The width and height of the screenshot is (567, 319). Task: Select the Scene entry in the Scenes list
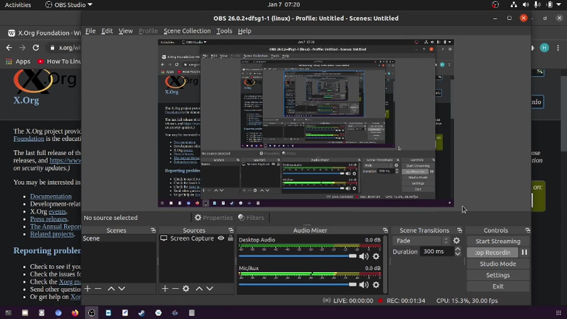(119, 238)
